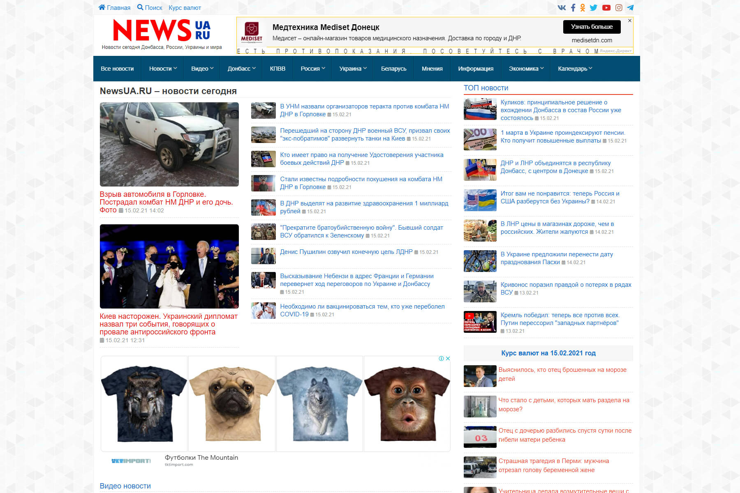Open the Мнения menu item
740x493 pixels.
click(x=432, y=69)
